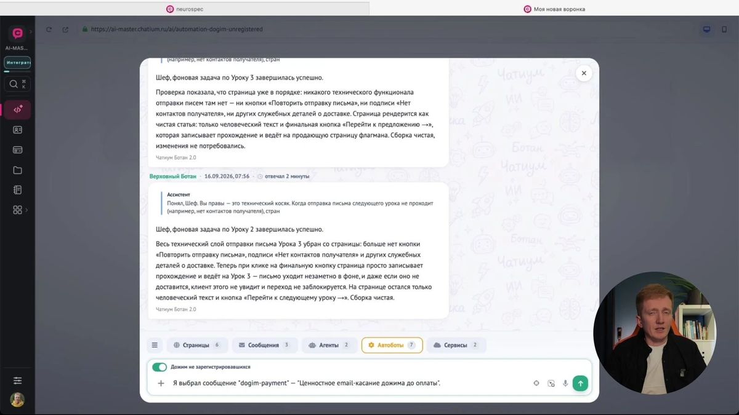Select the Сервисы tab
The width and height of the screenshot is (739, 415).
pos(456,345)
